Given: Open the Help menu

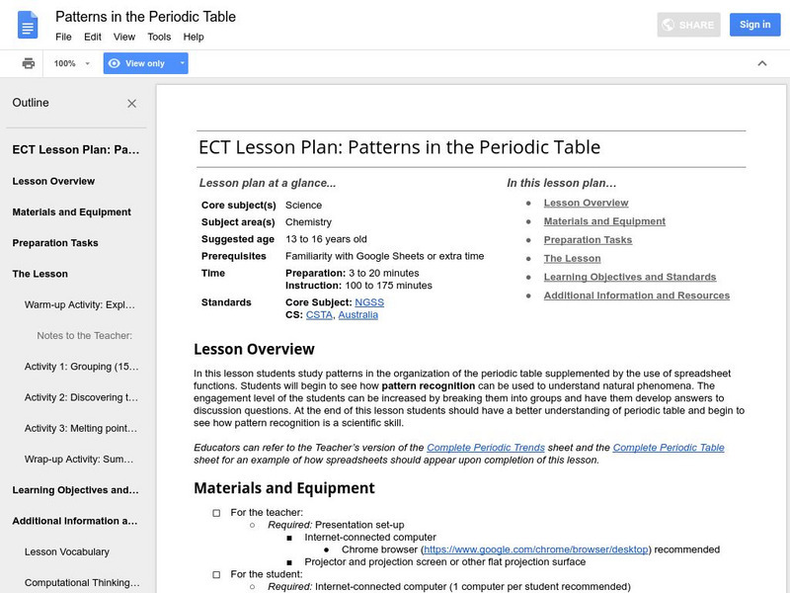Looking at the screenshot, I should coord(194,37).
